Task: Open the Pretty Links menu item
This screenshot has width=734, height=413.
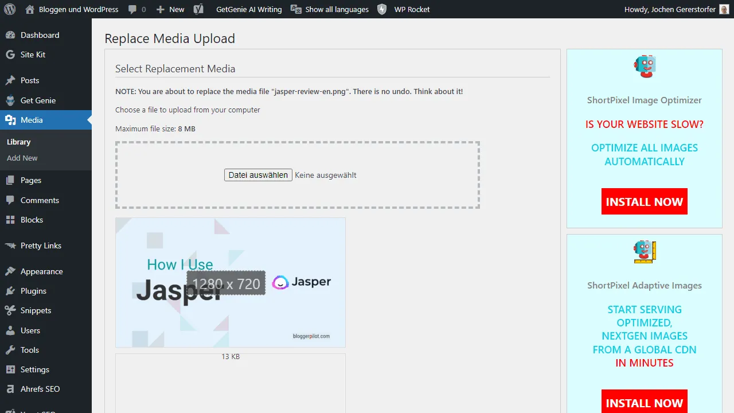Action: click(46, 246)
